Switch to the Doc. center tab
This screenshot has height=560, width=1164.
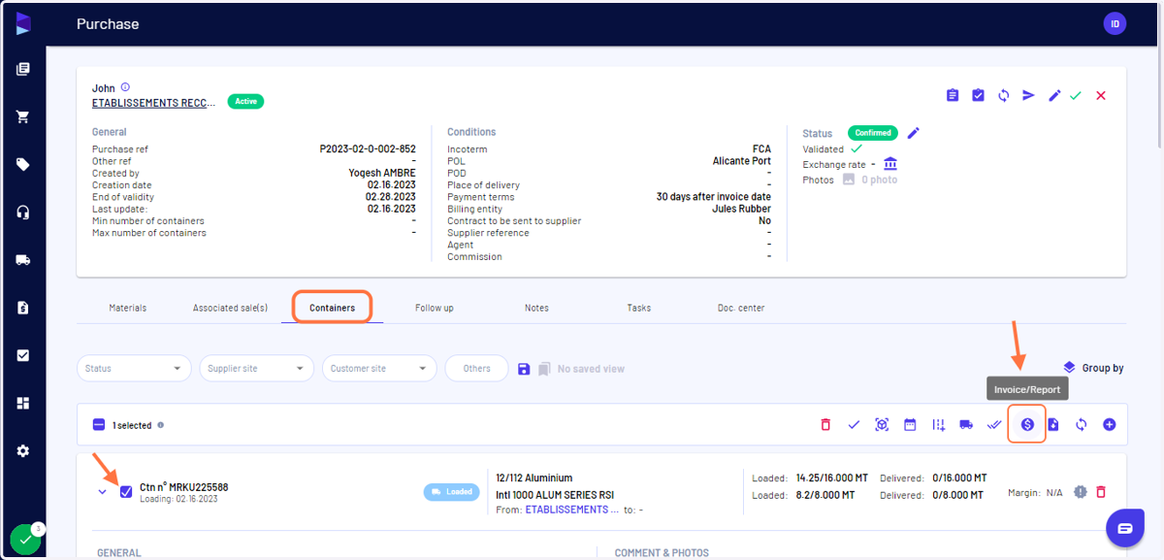tap(741, 308)
